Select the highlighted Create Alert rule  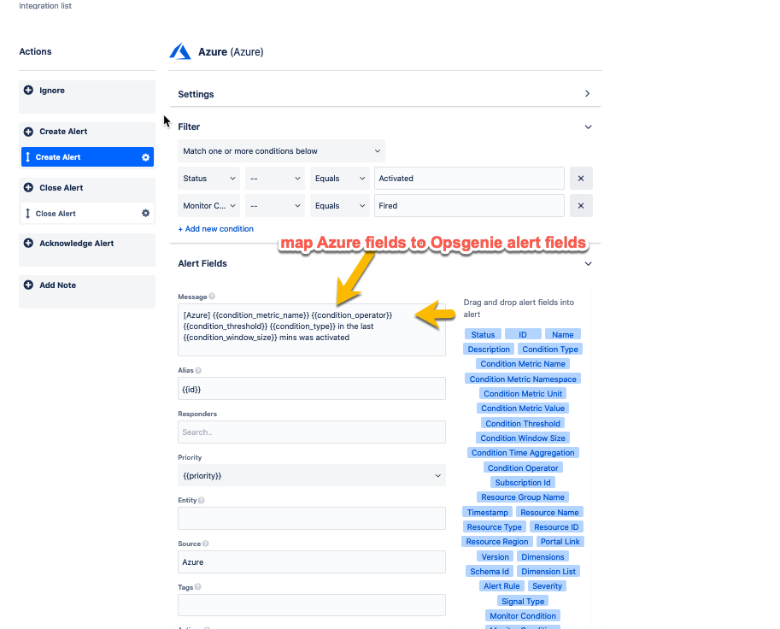(x=87, y=157)
